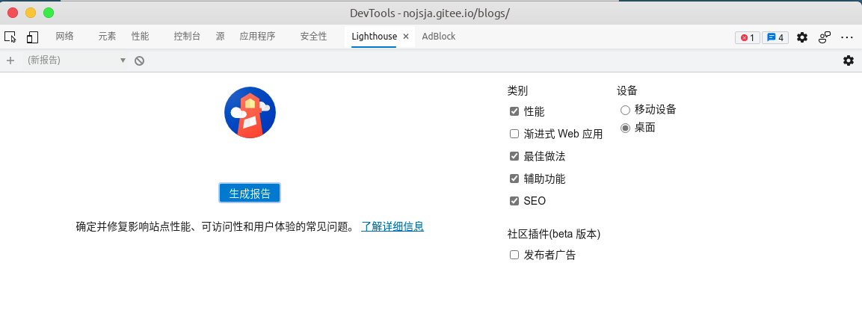862x316 pixels.
Task: Toggle device emulation toolbar icon
Action: 32,37
